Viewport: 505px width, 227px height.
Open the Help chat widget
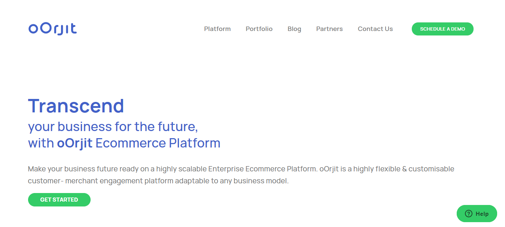[x=477, y=214]
